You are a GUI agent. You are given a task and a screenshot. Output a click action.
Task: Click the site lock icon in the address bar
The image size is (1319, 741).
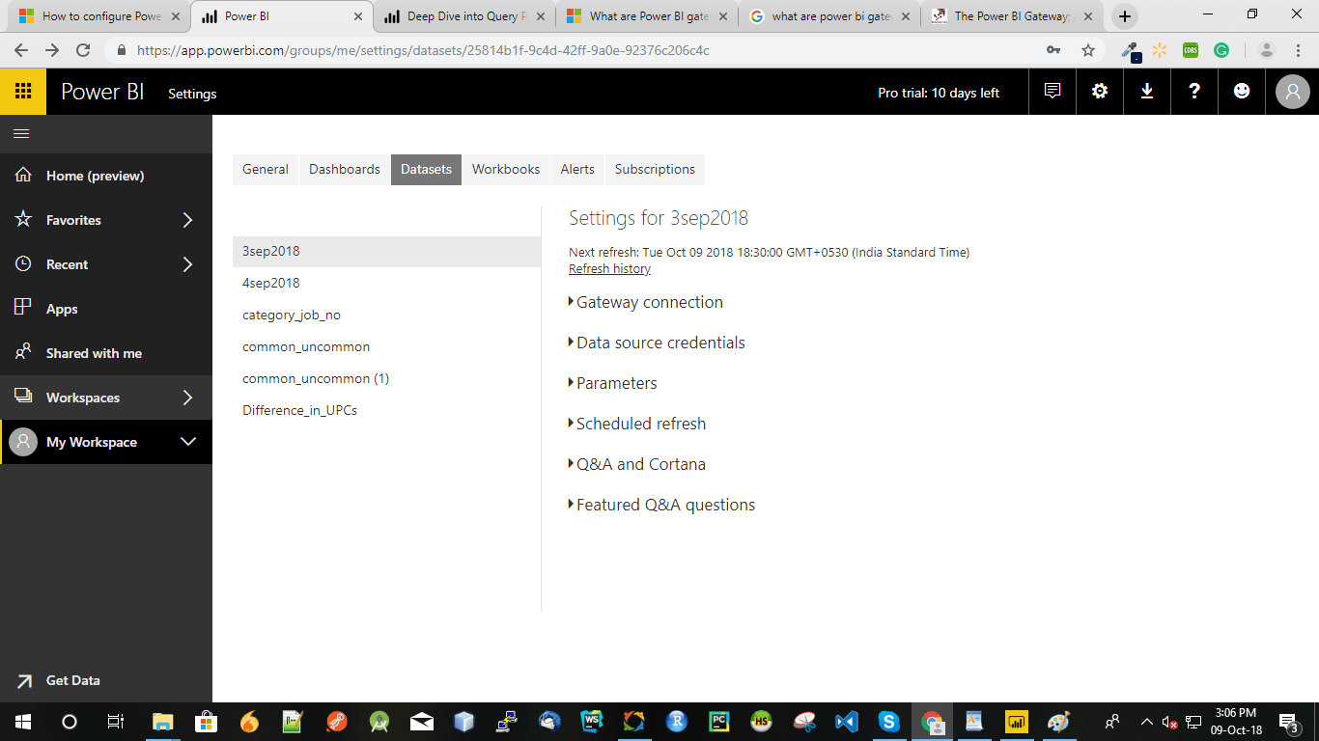(122, 50)
